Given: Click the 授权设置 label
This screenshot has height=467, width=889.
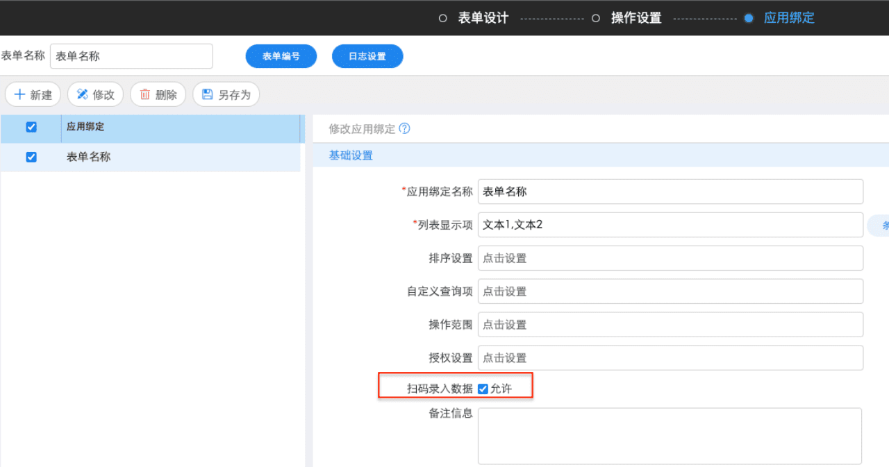Looking at the screenshot, I should (x=451, y=358).
